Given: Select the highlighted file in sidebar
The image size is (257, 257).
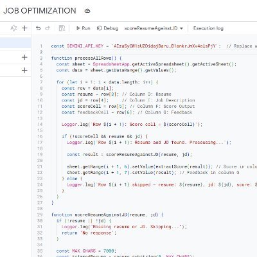Looking at the screenshot, I should (x=15, y=43).
